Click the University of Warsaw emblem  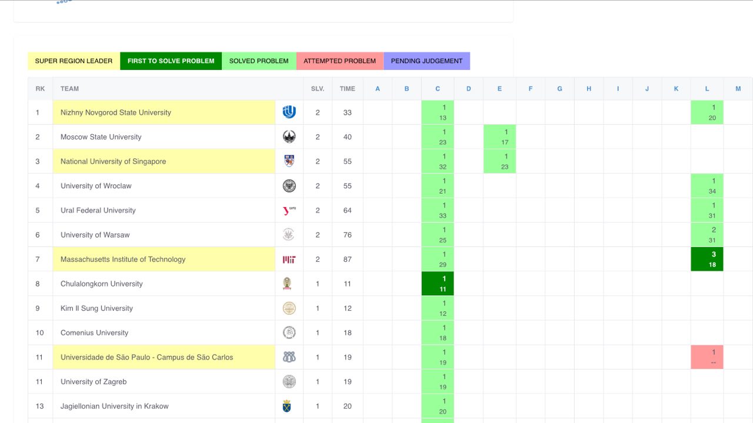[x=289, y=235]
